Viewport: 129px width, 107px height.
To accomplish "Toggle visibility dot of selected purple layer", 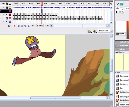I will point(3,11).
